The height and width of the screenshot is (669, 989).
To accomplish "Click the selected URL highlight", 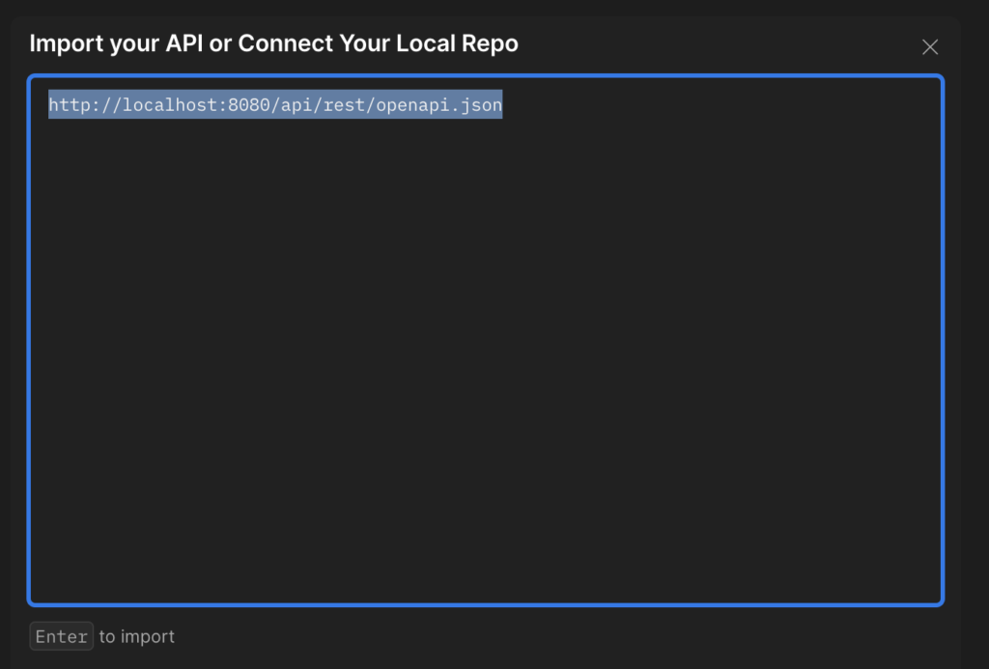I will coord(275,104).
